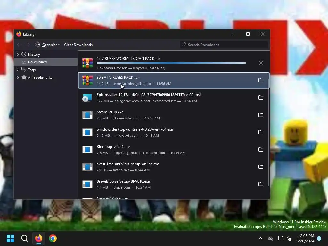Show avast_free_antivirus_setup_online.exe in folder

pos(261,167)
